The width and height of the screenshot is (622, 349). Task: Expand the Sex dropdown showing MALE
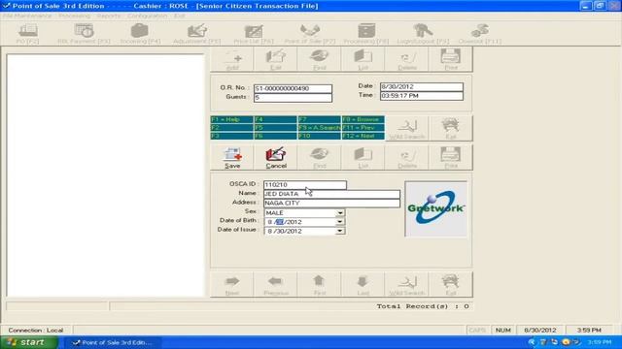pos(340,213)
